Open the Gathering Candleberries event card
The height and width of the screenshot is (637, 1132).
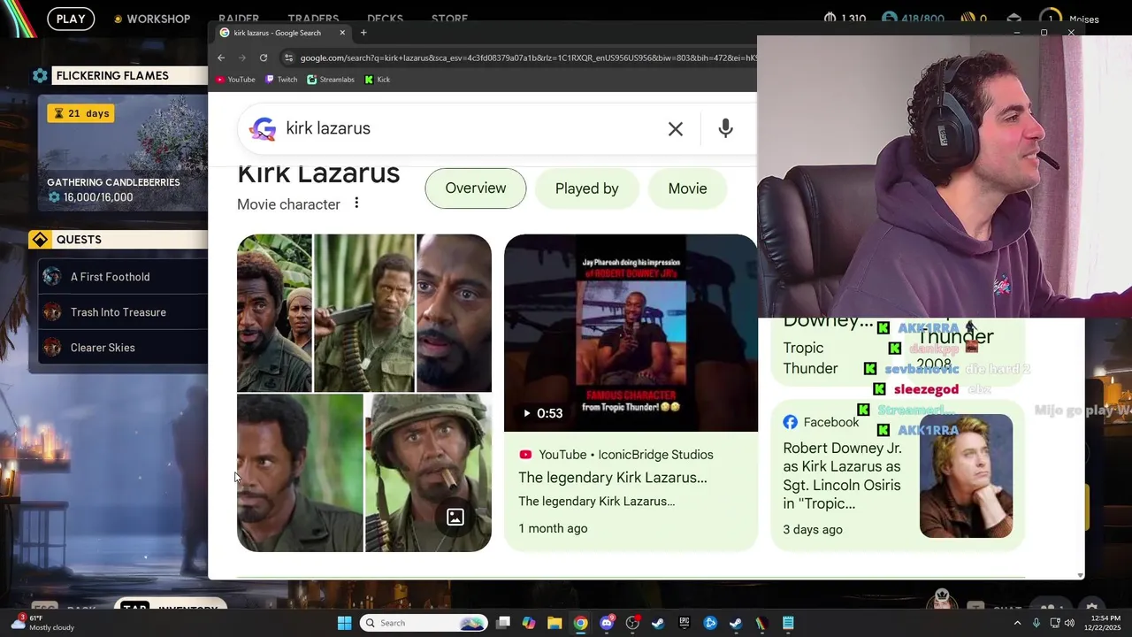(x=123, y=151)
